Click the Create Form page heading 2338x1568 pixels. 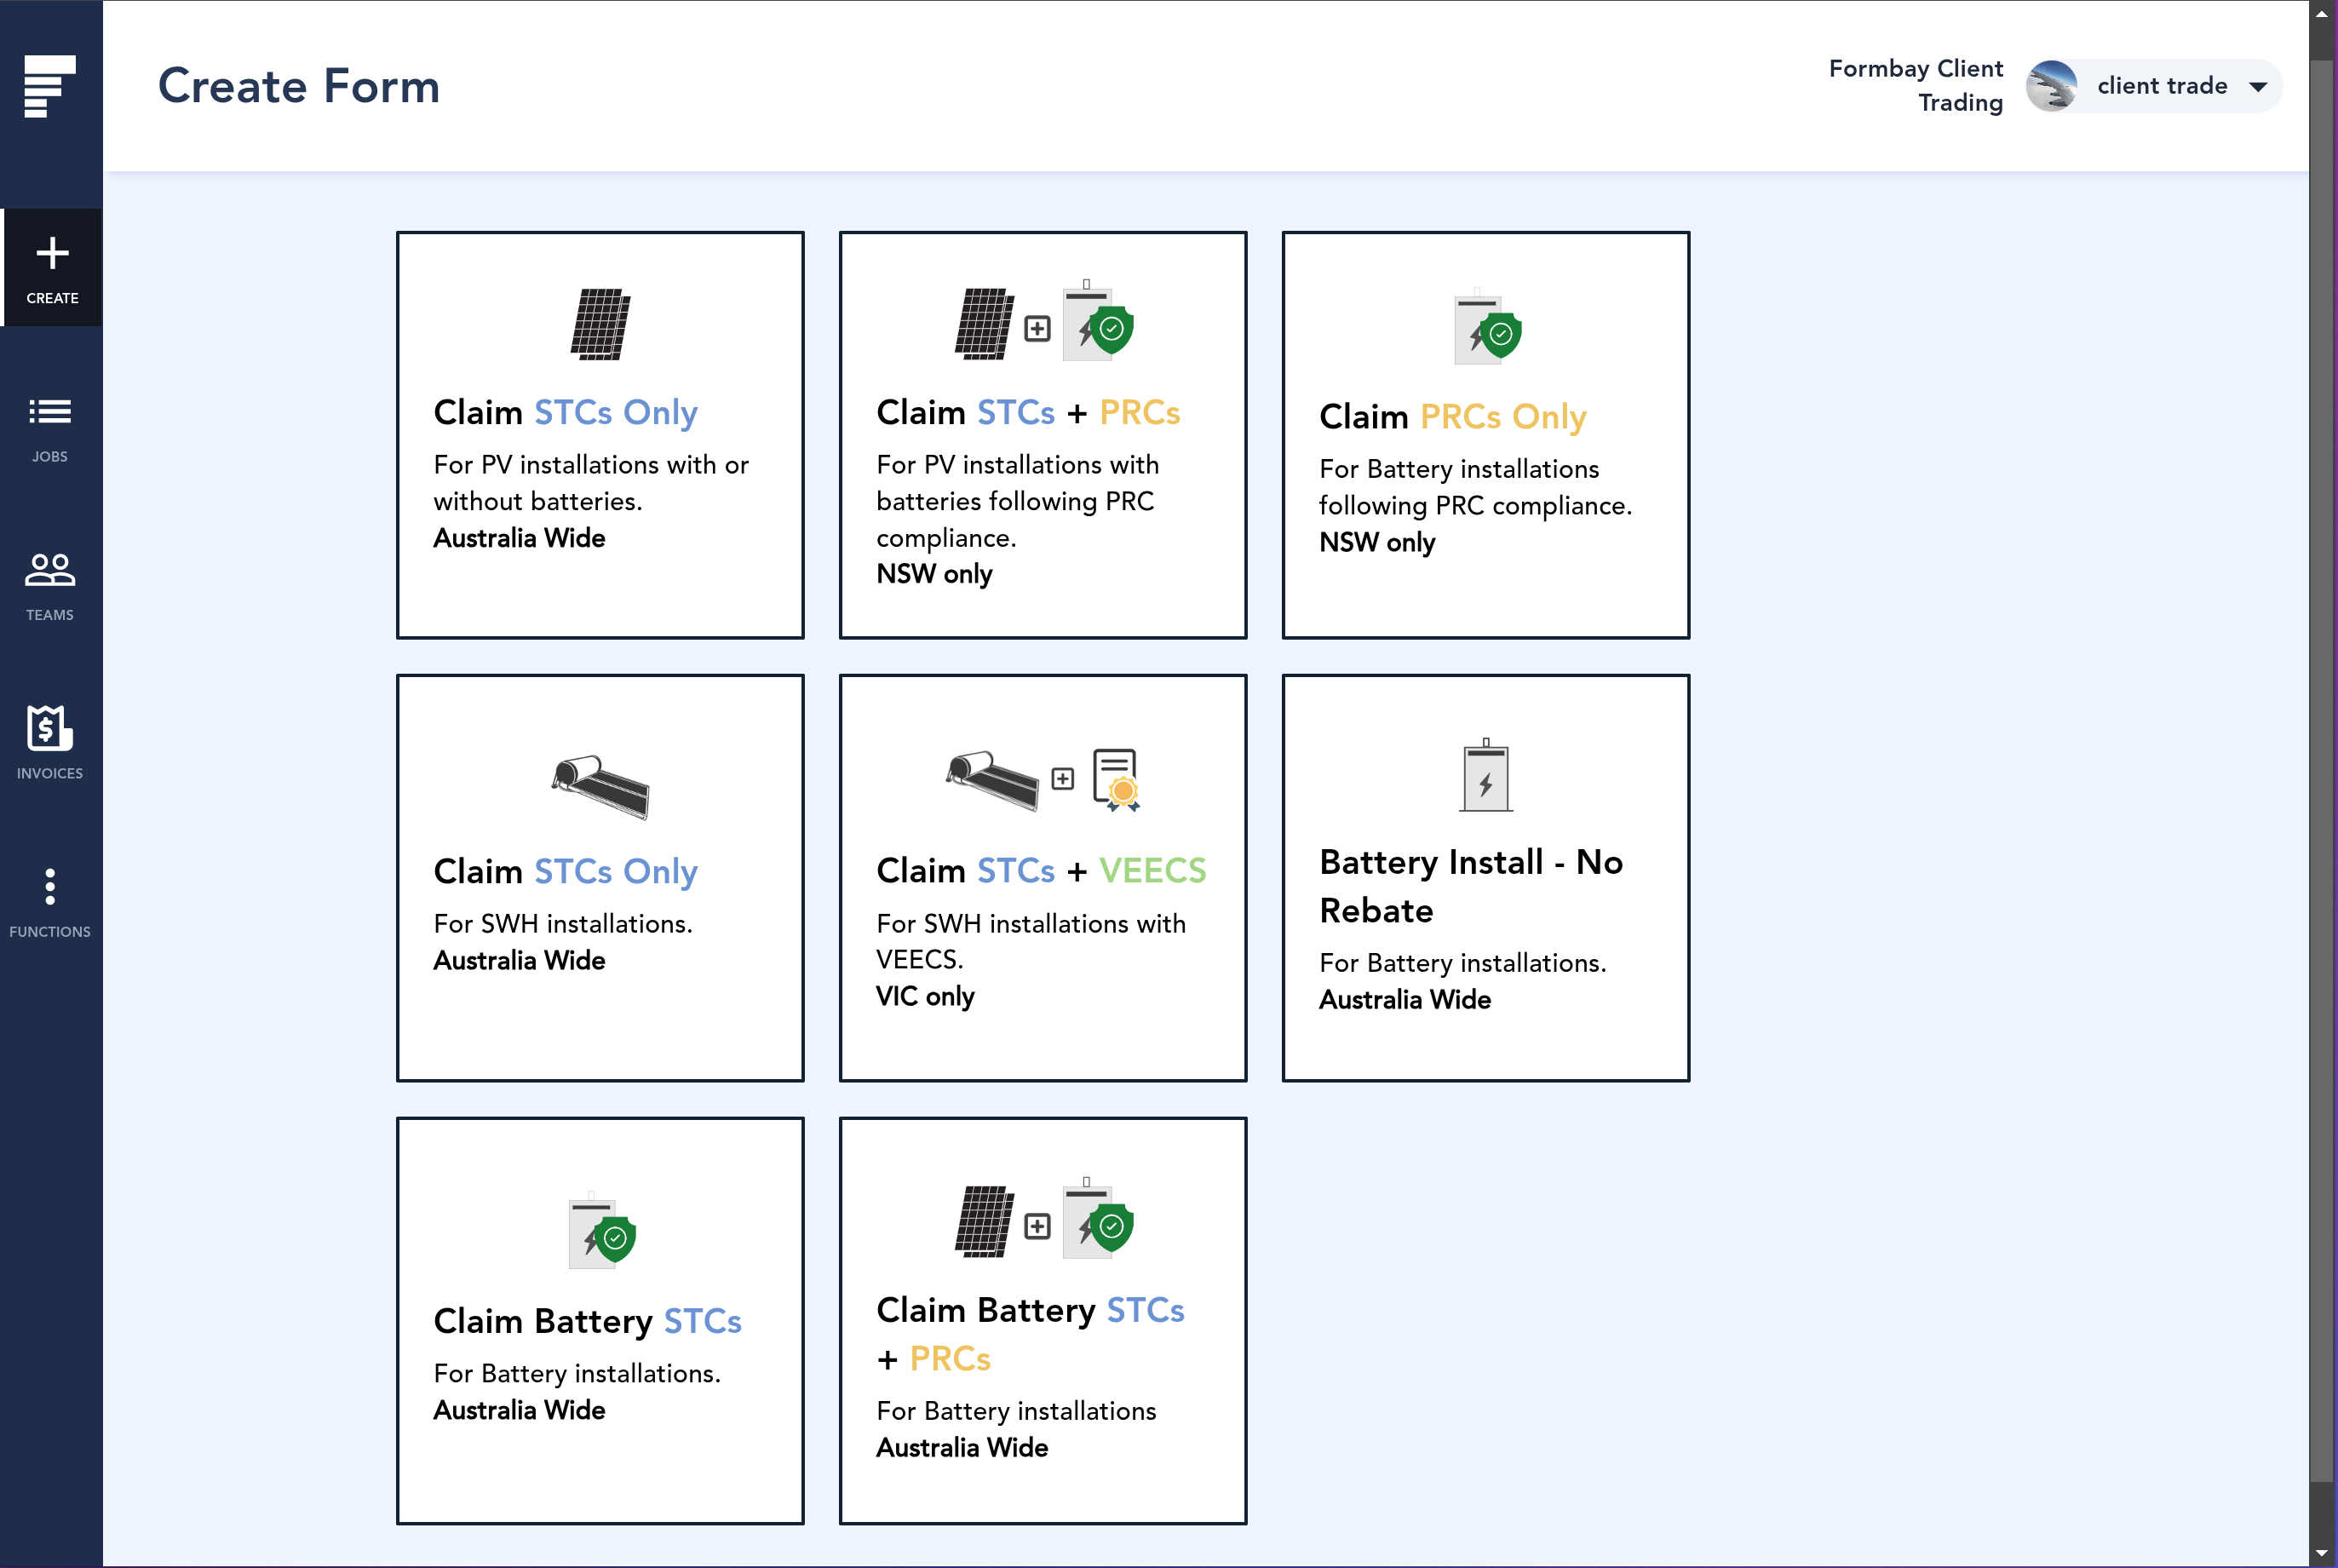(299, 86)
